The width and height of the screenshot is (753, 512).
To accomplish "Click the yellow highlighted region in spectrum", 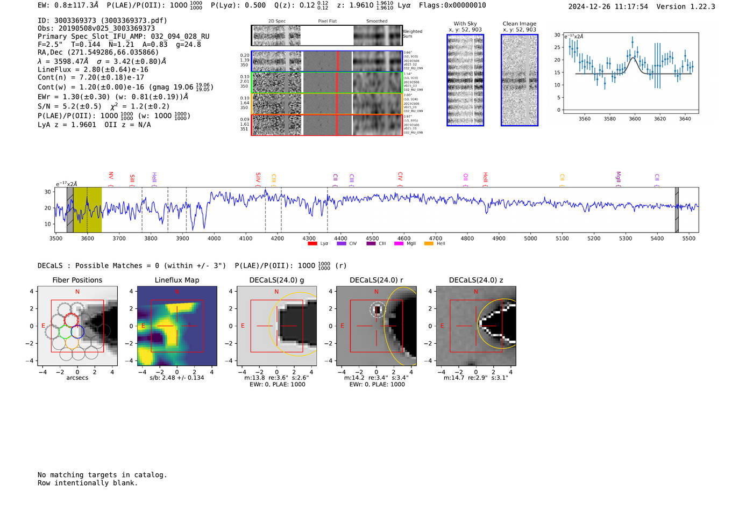I will coord(88,210).
